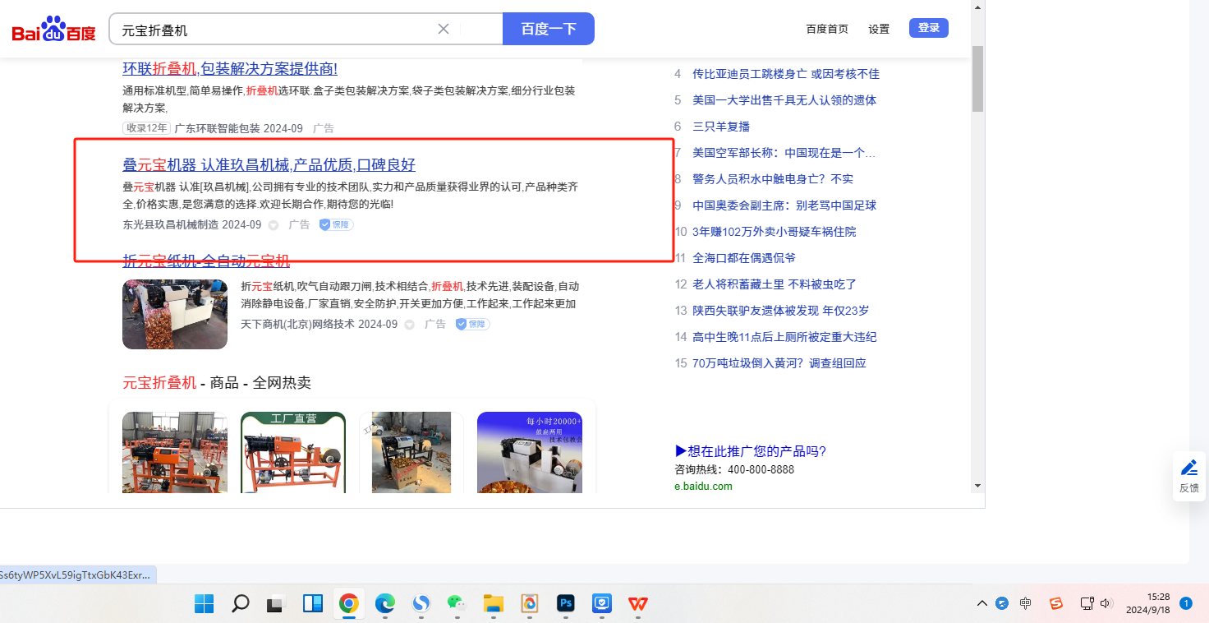
Task: Expand the arrow next to 天下商机 ad
Action: 409,325
